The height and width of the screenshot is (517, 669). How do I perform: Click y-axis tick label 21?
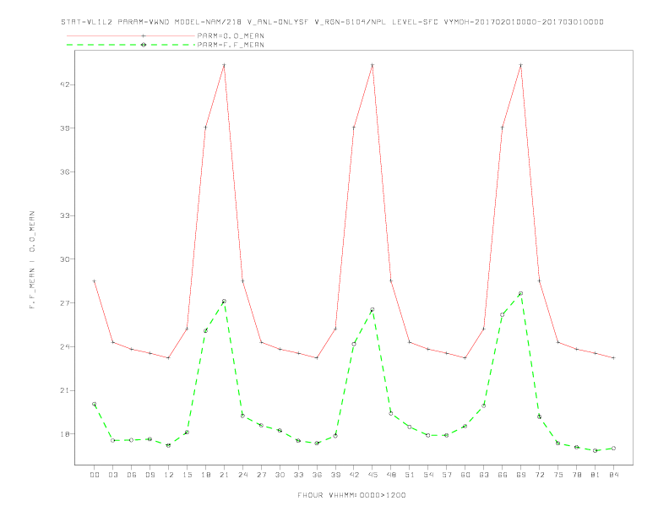[x=65, y=390]
